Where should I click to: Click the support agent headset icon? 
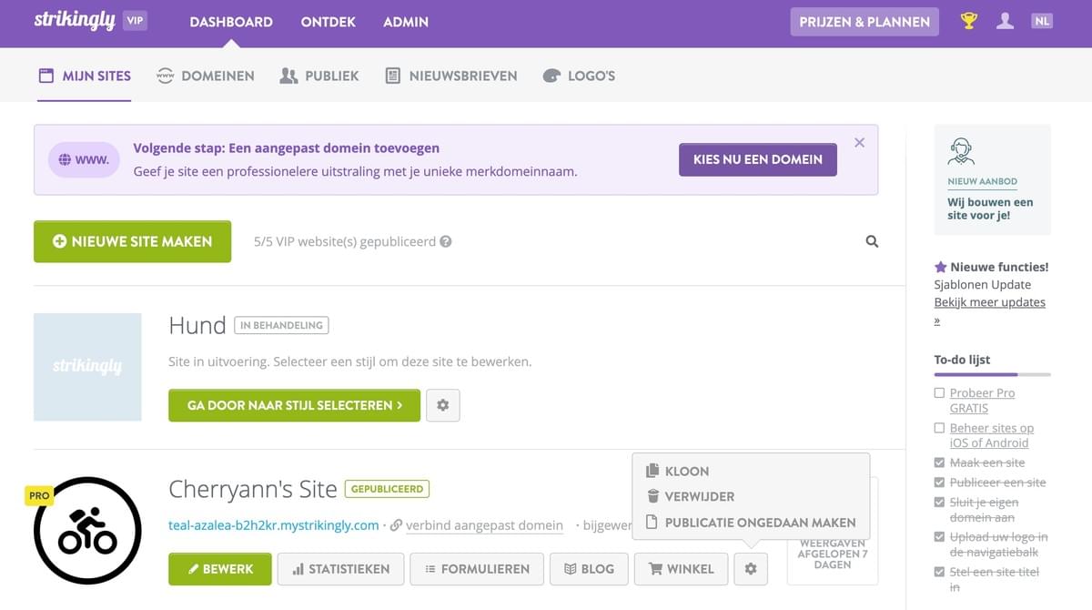click(x=962, y=151)
